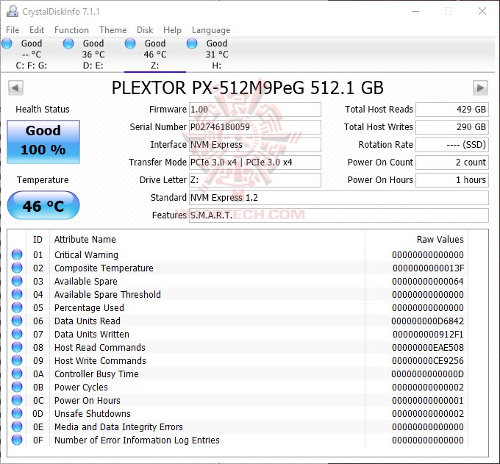Go to previous disk with left arrow
The width and height of the screenshot is (500, 464).
pos(15,88)
